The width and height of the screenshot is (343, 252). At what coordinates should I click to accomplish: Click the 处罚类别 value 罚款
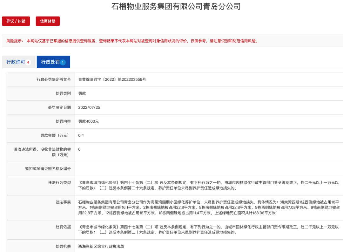coord(82,93)
